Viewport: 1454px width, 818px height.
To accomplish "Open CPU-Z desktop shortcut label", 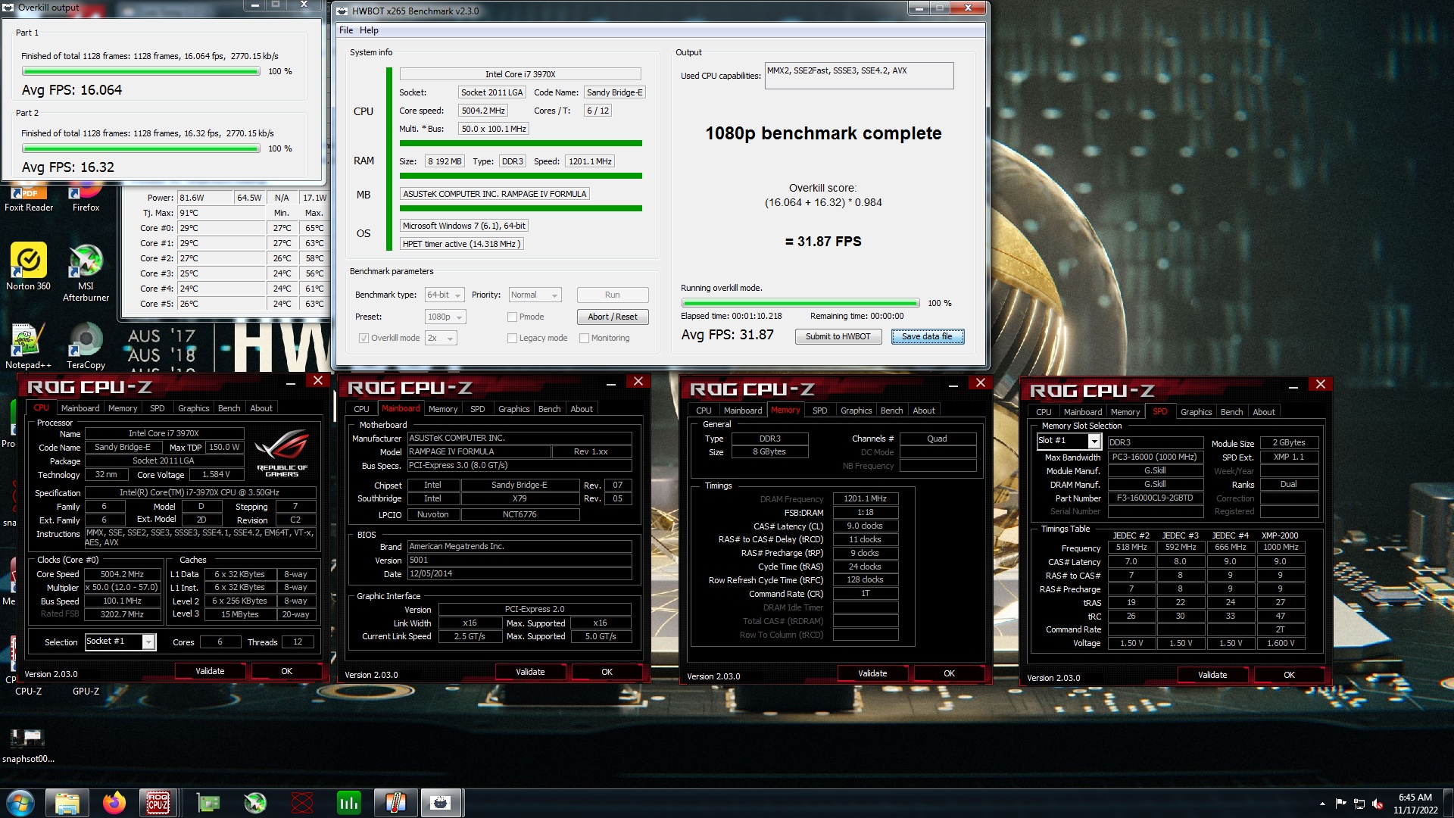I will 29,691.
